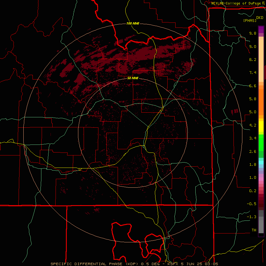Click the '50 NMI' range ring label
This screenshot has width=266, height=266.
coord(133,78)
